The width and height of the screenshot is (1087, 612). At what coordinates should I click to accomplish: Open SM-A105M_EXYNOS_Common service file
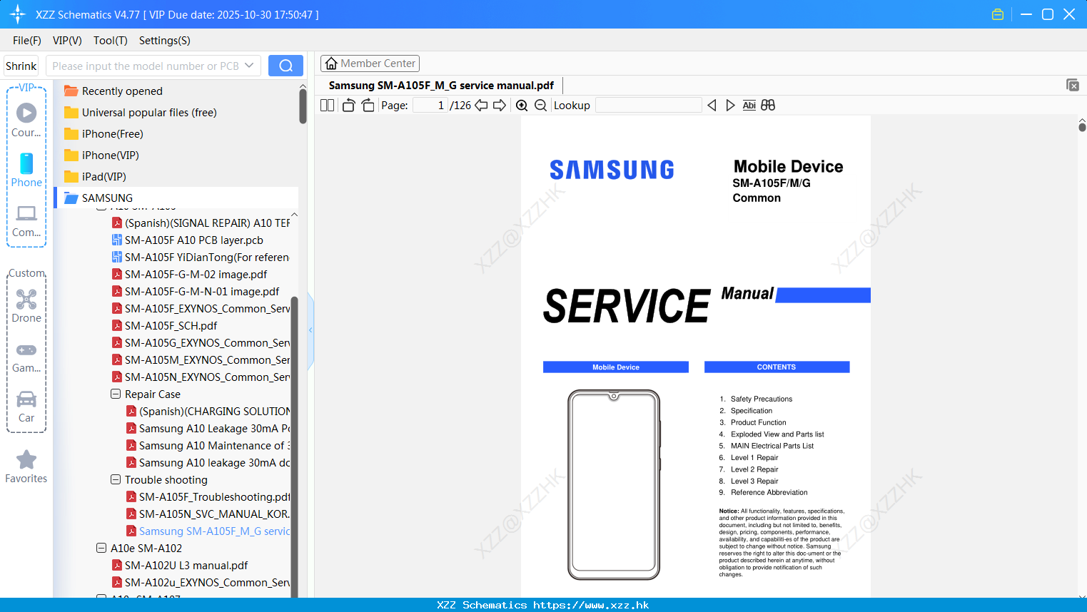208,359
